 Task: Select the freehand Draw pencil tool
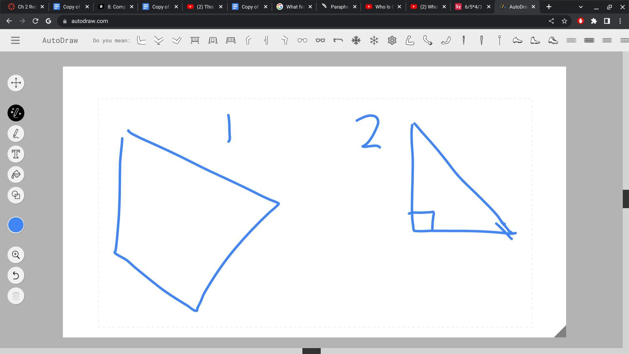pos(16,134)
